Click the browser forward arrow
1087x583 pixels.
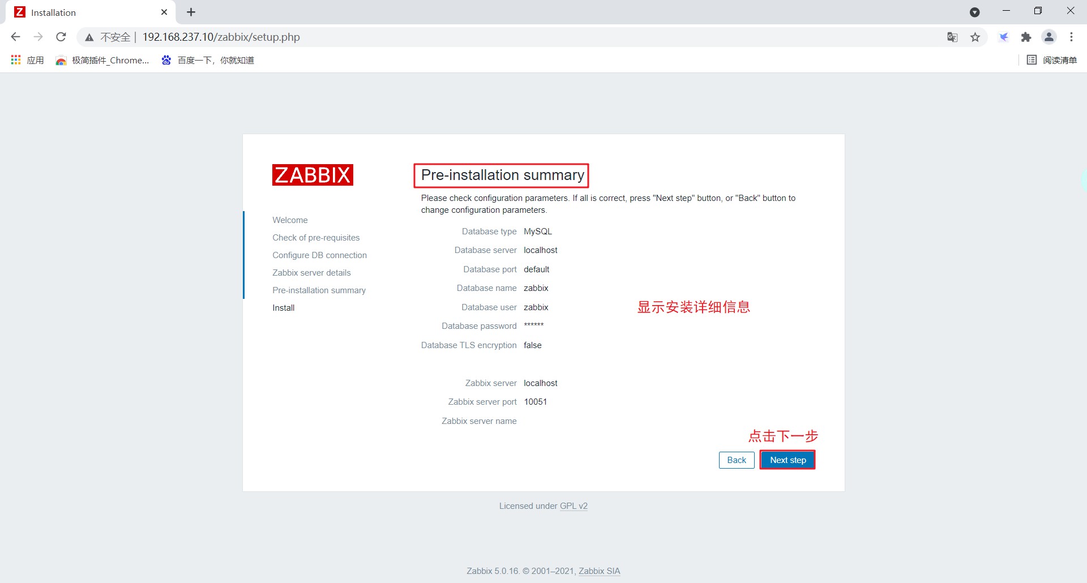click(x=38, y=37)
